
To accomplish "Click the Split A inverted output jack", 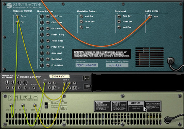I will 54,88.
